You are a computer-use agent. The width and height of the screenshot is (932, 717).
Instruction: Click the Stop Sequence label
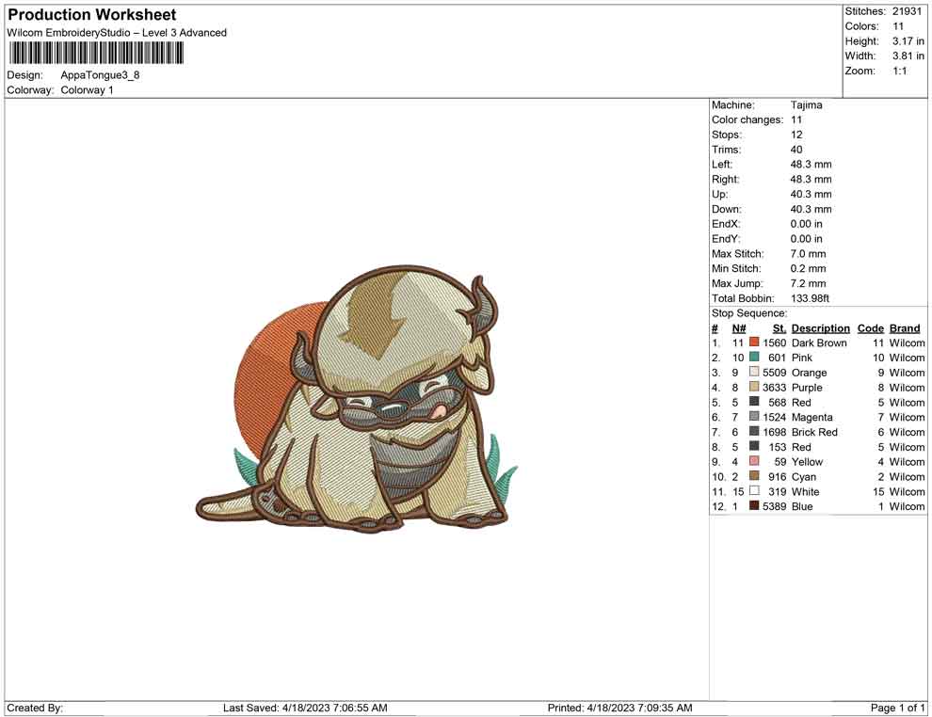point(749,313)
